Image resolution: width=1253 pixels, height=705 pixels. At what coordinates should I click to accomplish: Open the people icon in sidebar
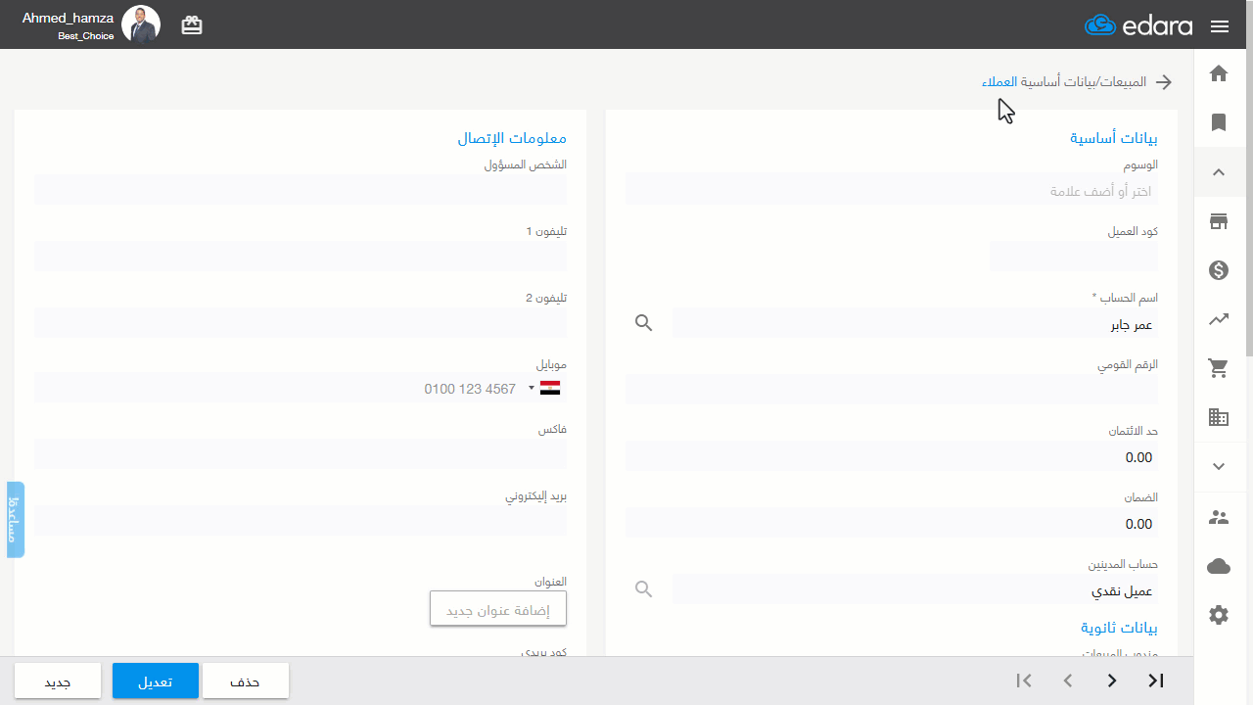click(1219, 517)
